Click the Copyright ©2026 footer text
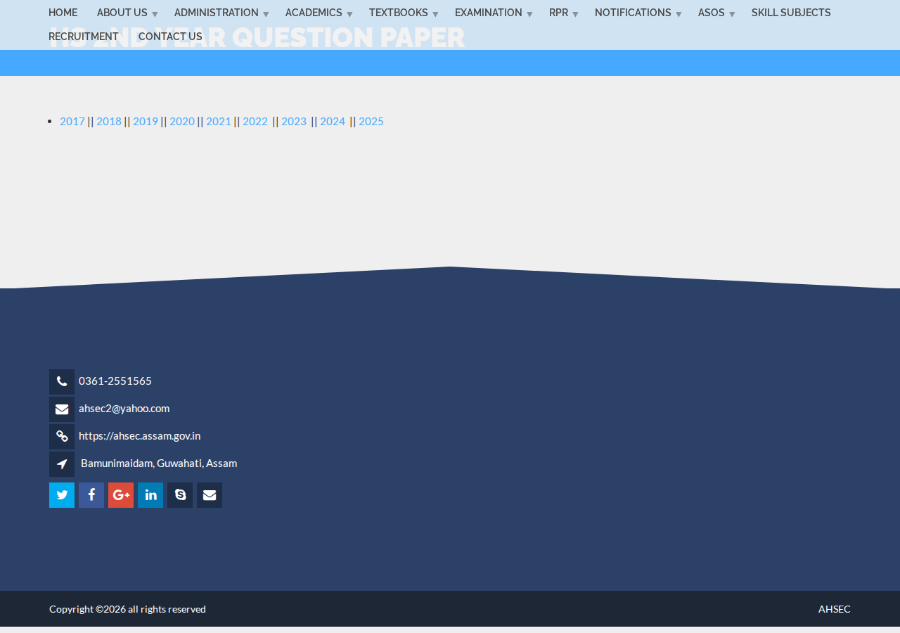Screen dimensions: 900x633 (127, 609)
